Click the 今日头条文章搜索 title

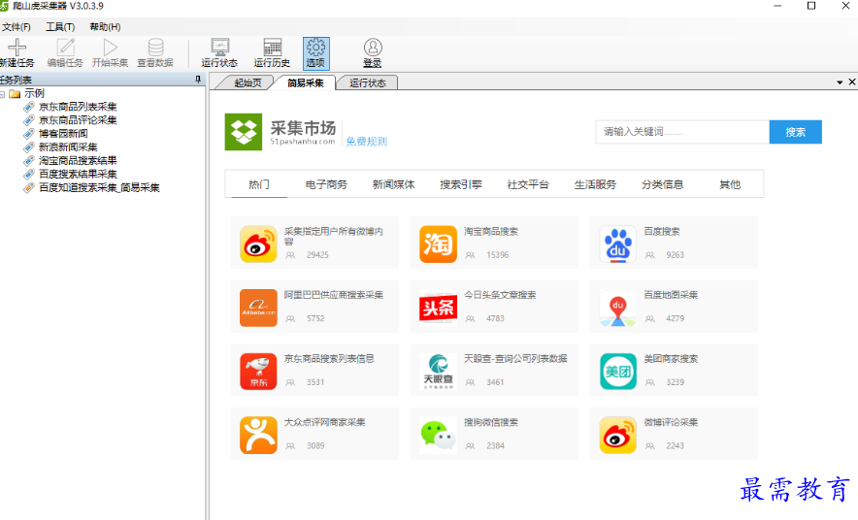[500, 295]
